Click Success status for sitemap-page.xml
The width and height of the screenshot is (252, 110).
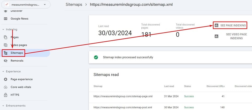[x=189, y=96]
